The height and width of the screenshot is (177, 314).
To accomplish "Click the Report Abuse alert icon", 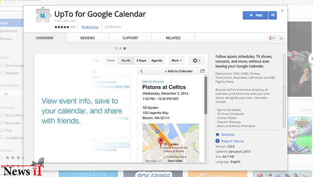I will pyautogui.click(x=218, y=141).
